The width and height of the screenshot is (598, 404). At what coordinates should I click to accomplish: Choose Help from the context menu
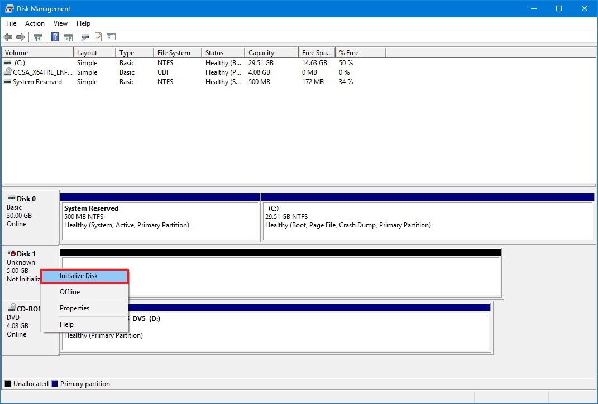click(85, 324)
